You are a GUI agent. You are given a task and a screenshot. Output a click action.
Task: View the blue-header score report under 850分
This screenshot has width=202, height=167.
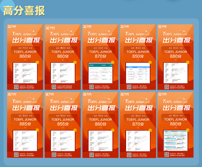click(138, 73)
